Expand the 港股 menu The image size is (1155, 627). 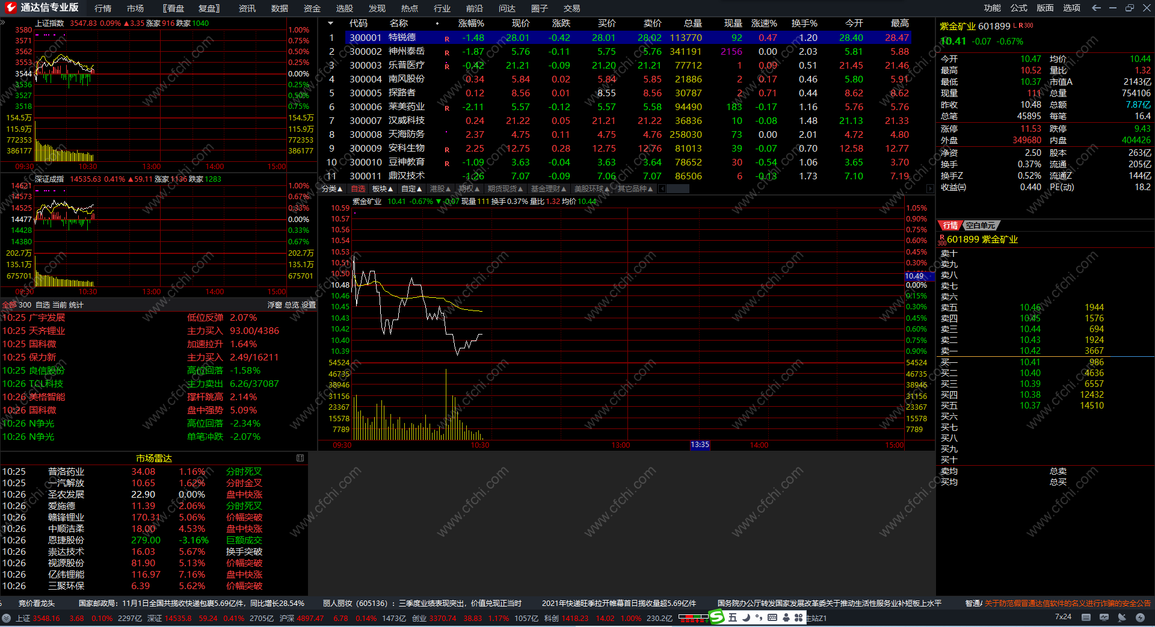pyautogui.click(x=440, y=189)
